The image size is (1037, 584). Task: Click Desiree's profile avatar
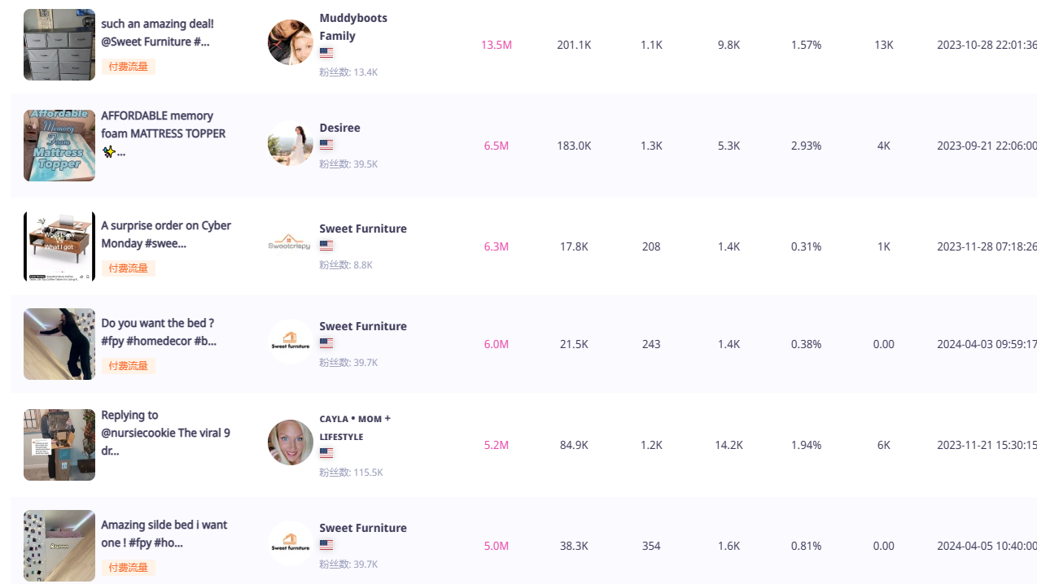coord(291,144)
